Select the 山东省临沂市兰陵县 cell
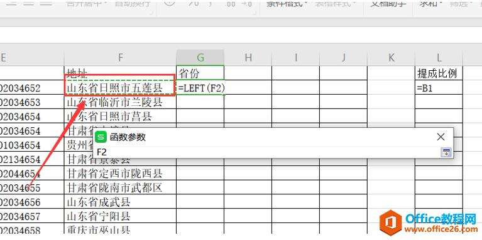Viewport: 482px width, 240px height. [121, 102]
